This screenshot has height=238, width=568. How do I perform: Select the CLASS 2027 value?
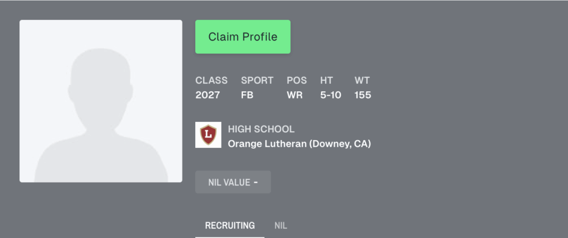coord(207,95)
